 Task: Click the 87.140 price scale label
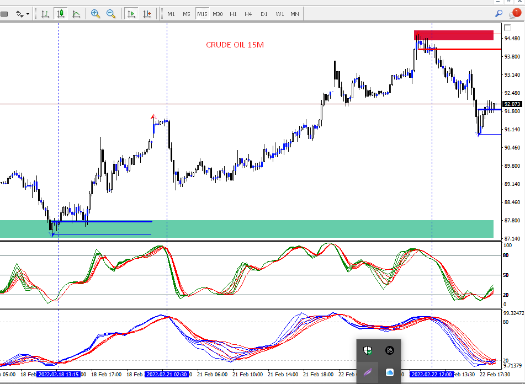[x=512, y=238]
